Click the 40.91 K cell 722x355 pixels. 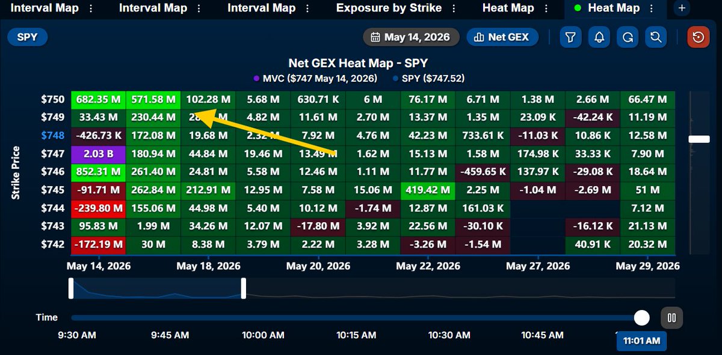[593, 244]
